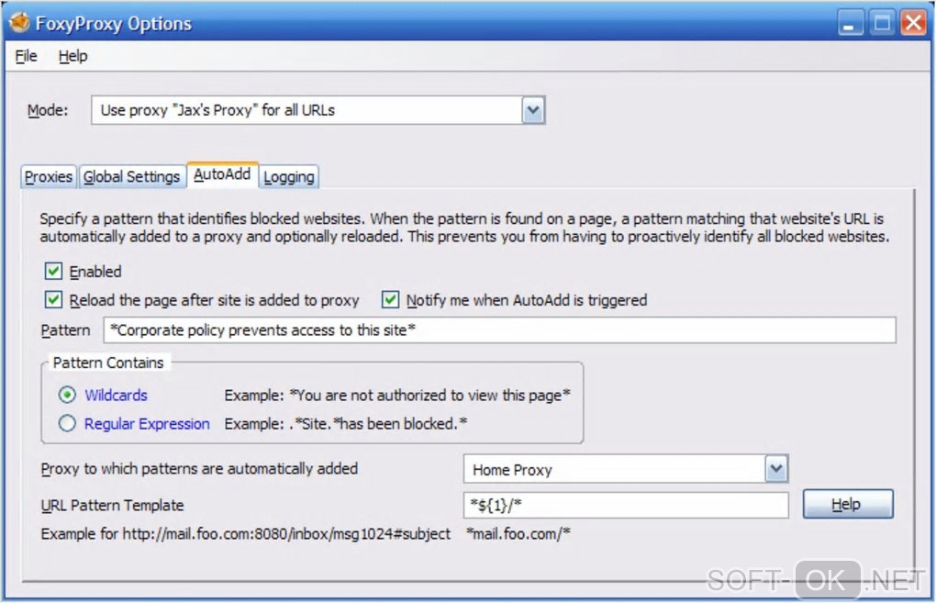Maximize the FoxyProxy Options window
The height and width of the screenshot is (603, 936).
[x=882, y=23]
